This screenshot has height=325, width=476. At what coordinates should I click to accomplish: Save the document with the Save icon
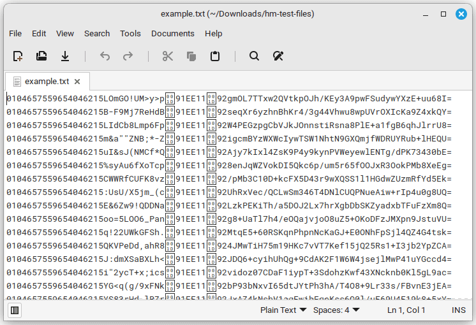pyautogui.click(x=64, y=56)
